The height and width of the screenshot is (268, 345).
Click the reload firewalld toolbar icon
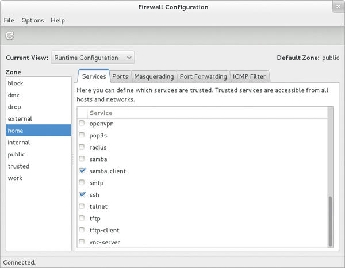point(10,36)
